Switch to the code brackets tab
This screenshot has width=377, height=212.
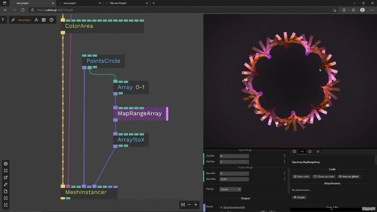pos(302,151)
